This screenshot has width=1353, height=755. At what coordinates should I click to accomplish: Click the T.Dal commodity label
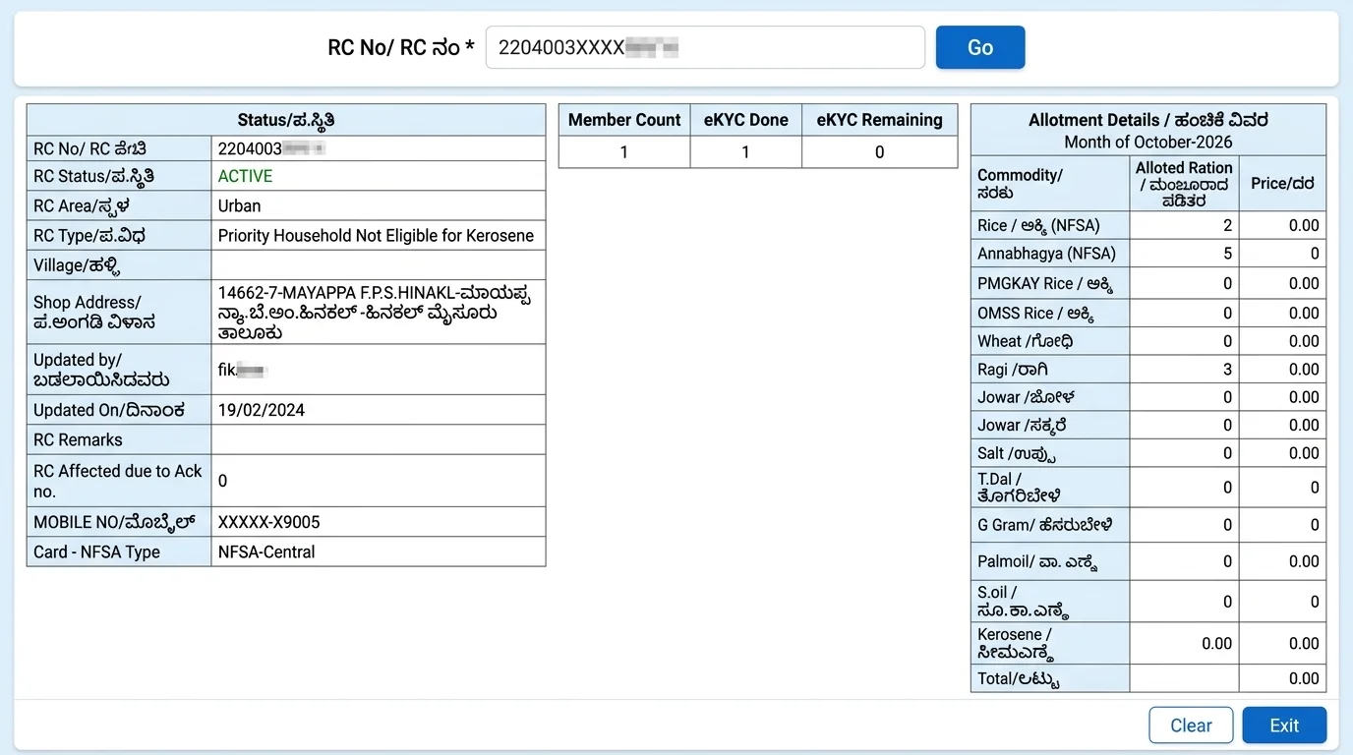point(1019,487)
